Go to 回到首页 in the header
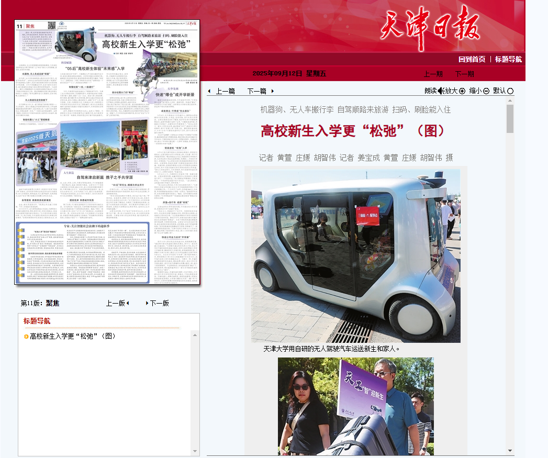 click(472, 59)
